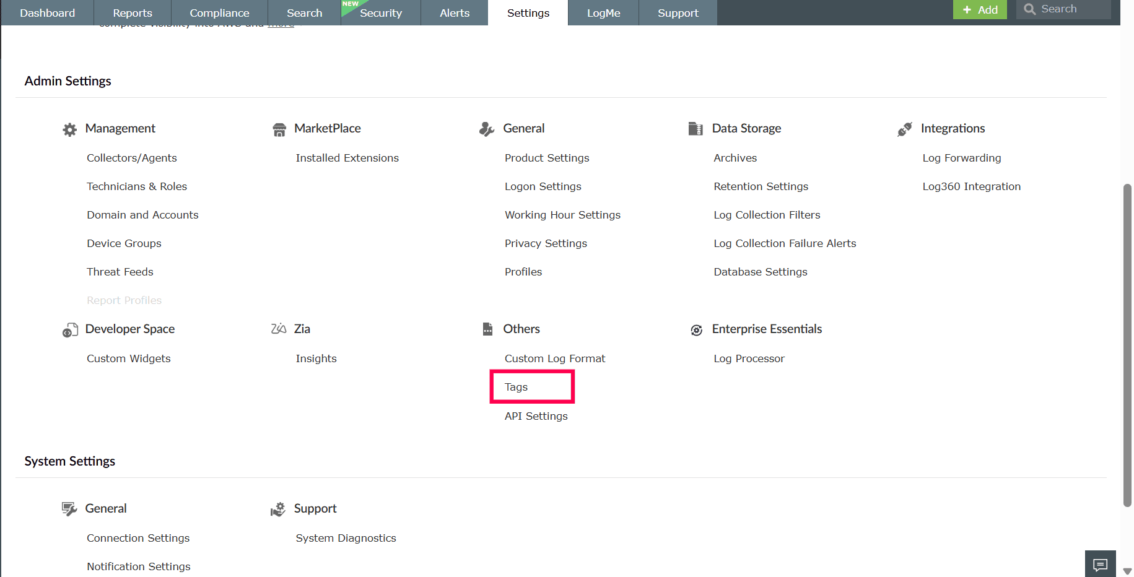Viewport: 1134px width, 577px height.
Task: Open Collectors/Agents settings
Action: (132, 158)
